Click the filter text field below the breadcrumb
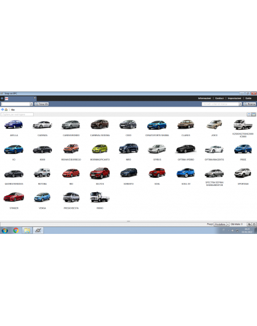Image resolution: width=257 pixels, height=326 pixels. pyautogui.click(x=17, y=114)
